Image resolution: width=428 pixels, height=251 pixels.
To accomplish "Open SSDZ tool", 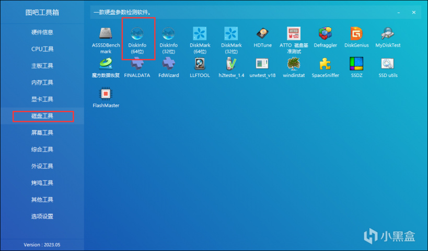I will click(x=356, y=67).
